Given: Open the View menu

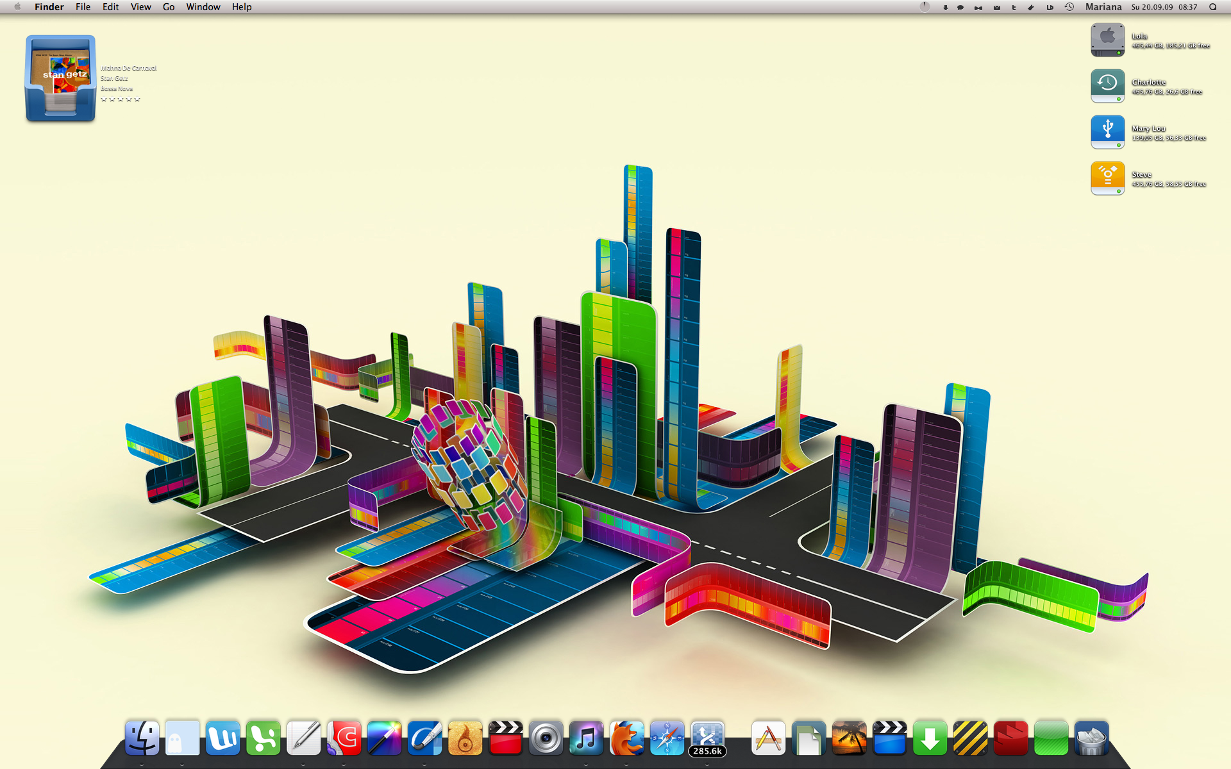Looking at the screenshot, I should point(141,7).
